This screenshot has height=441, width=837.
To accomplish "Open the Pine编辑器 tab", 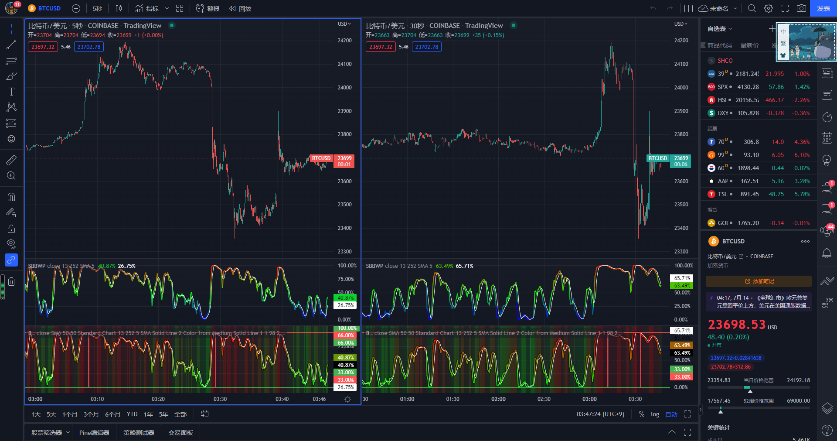I will (x=94, y=433).
